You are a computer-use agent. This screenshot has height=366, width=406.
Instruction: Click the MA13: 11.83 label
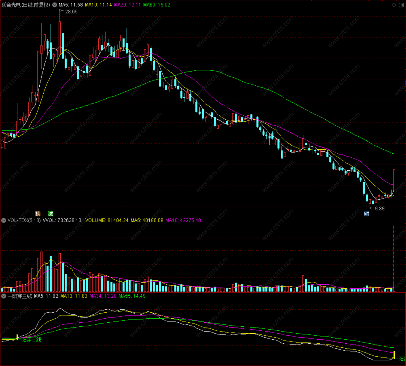coord(74,296)
